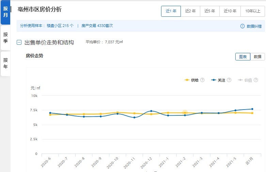Toggle the 供给 series in the legend
Image resolution: width=266 pixels, height=172 pixels.
click(192, 80)
